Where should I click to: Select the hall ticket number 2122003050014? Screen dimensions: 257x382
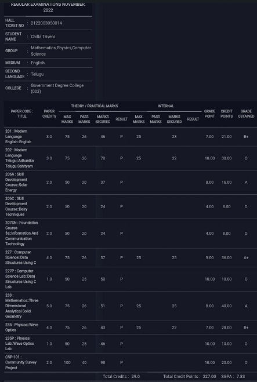click(46, 23)
